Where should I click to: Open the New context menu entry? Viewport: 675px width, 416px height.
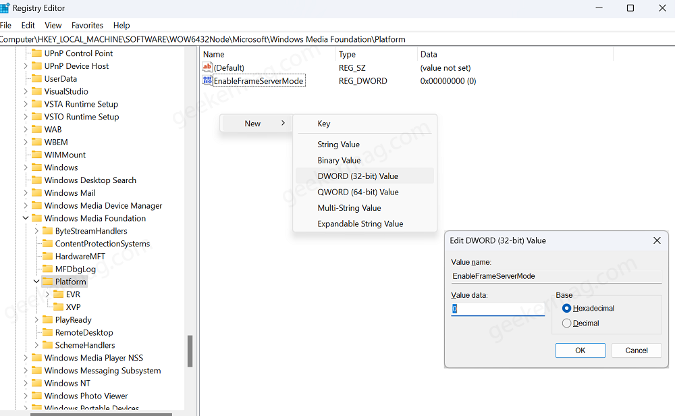256,123
